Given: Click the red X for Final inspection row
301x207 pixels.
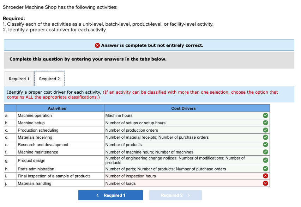Looking at the screenshot, I should tap(265, 176).
